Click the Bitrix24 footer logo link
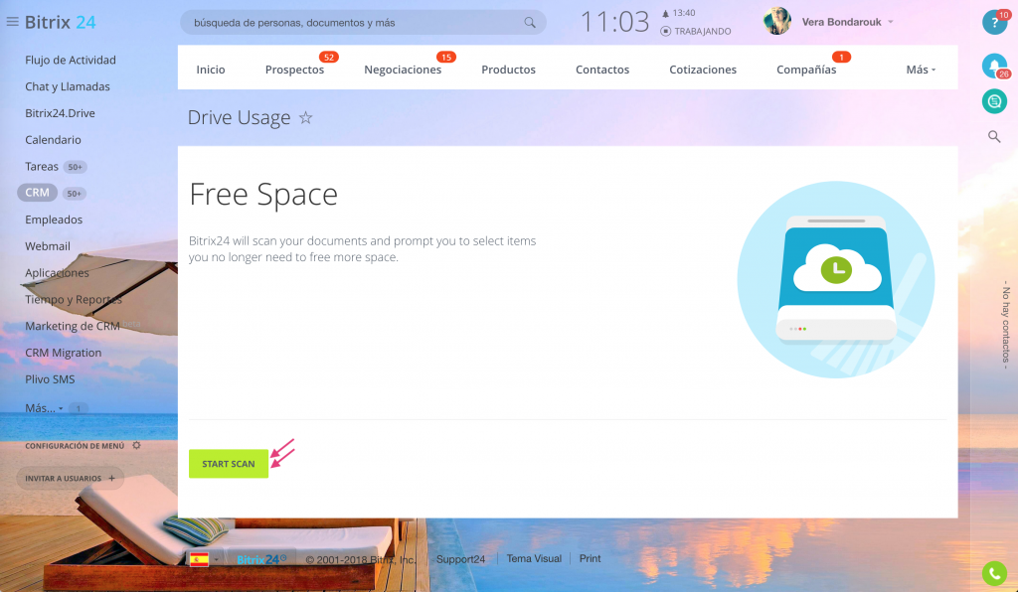Screen dimensions: 1018x592 click(261, 559)
